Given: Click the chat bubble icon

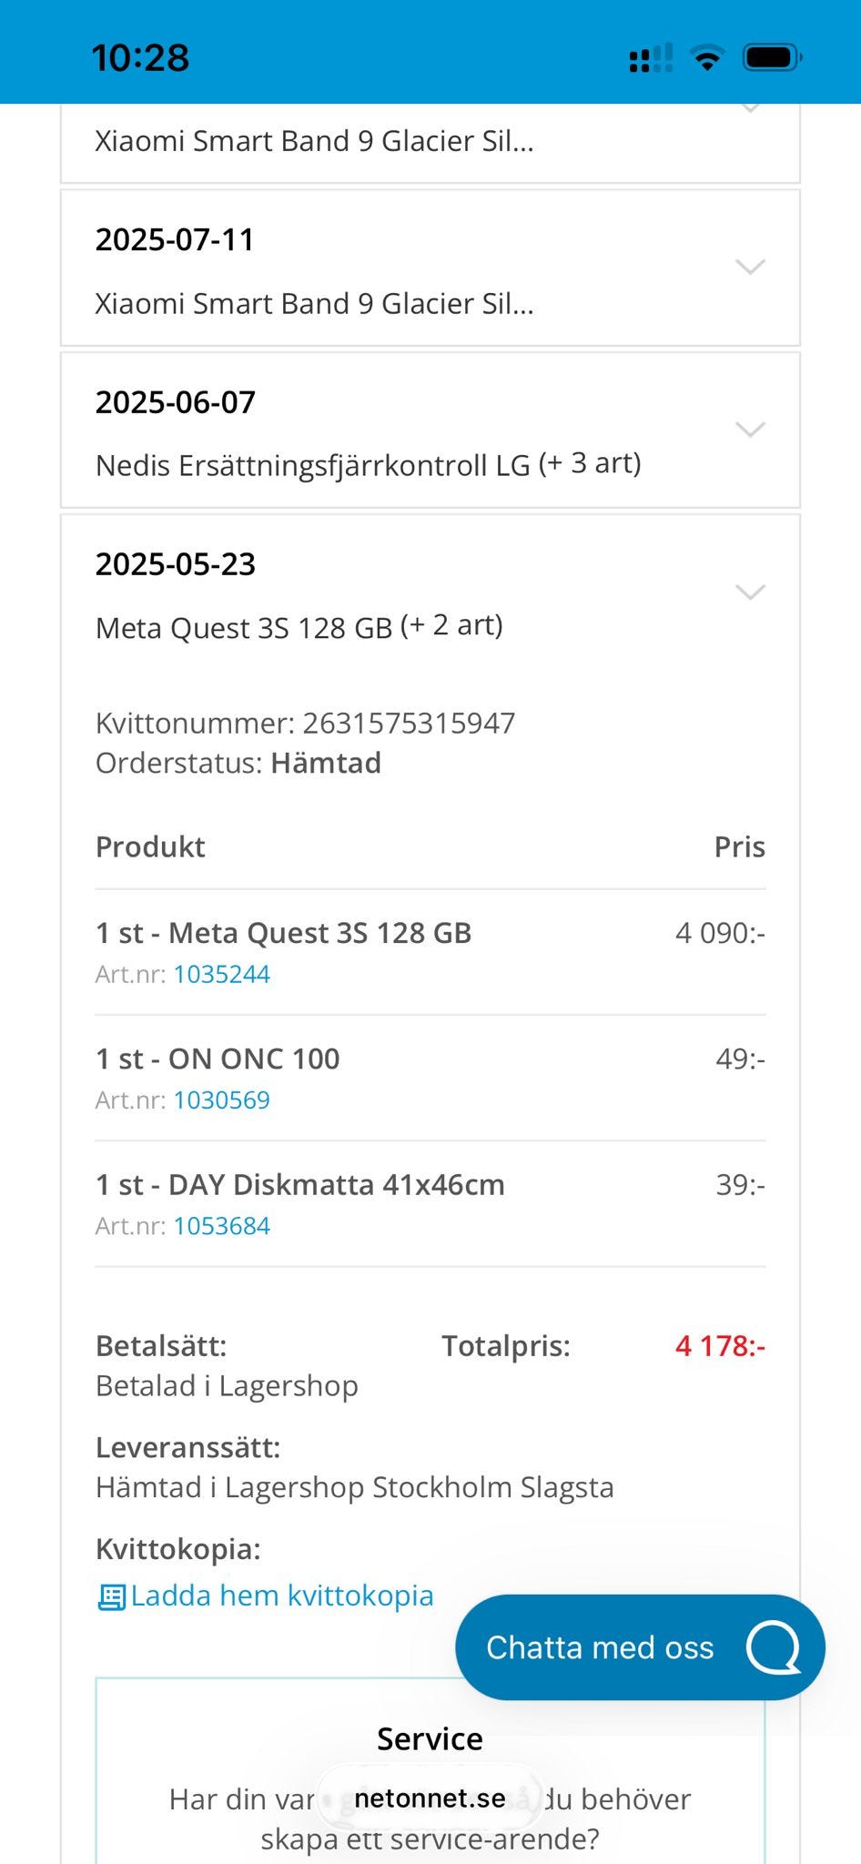Looking at the screenshot, I should tap(773, 1647).
